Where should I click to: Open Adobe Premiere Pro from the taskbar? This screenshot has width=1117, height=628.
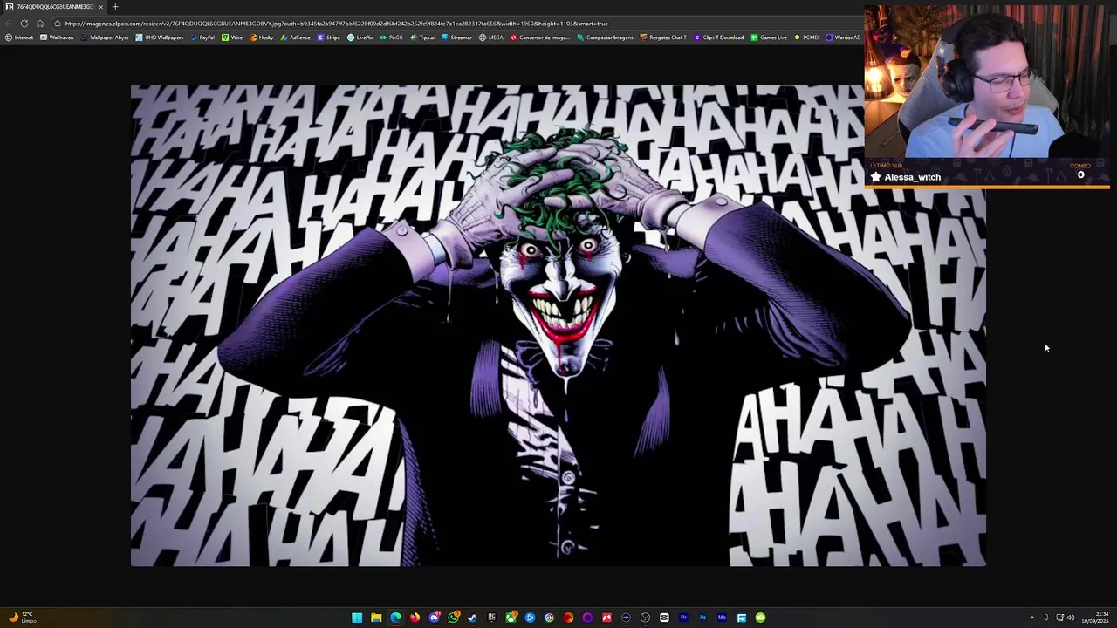point(683,618)
